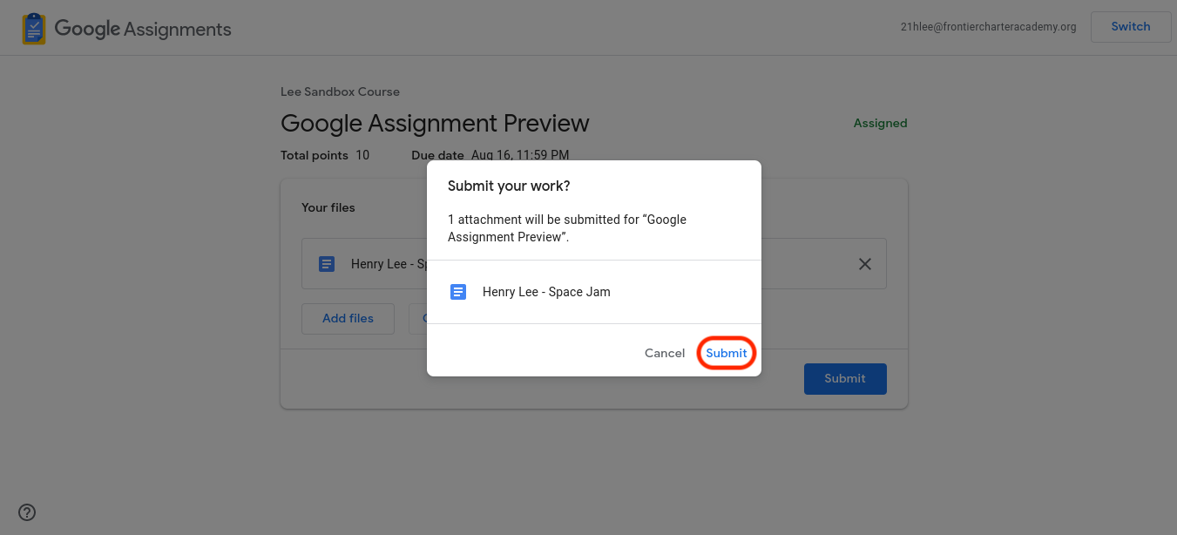Click the Google Assignments clipboard logo icon
This screenshot has width=1177, height=535.
coord(34,29)
